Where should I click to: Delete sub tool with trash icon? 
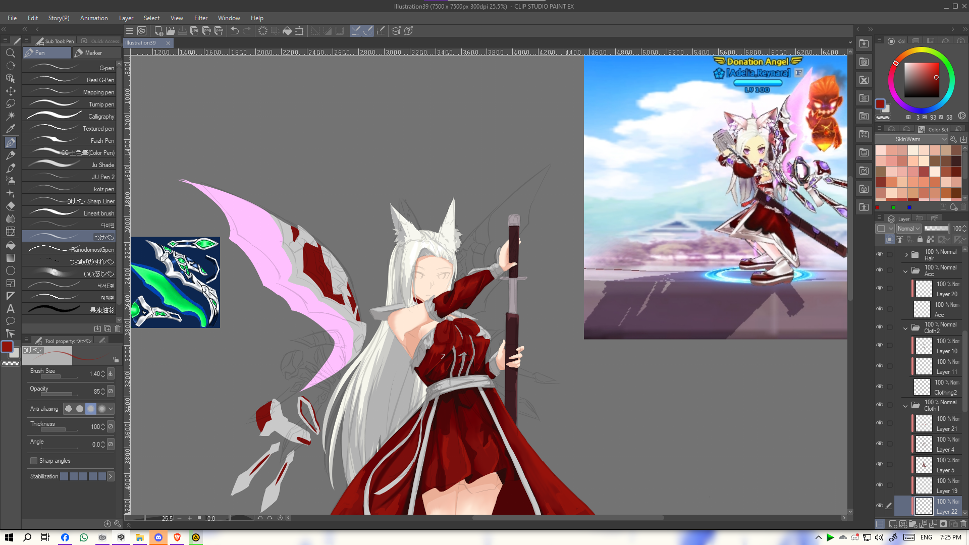(118, 329)
